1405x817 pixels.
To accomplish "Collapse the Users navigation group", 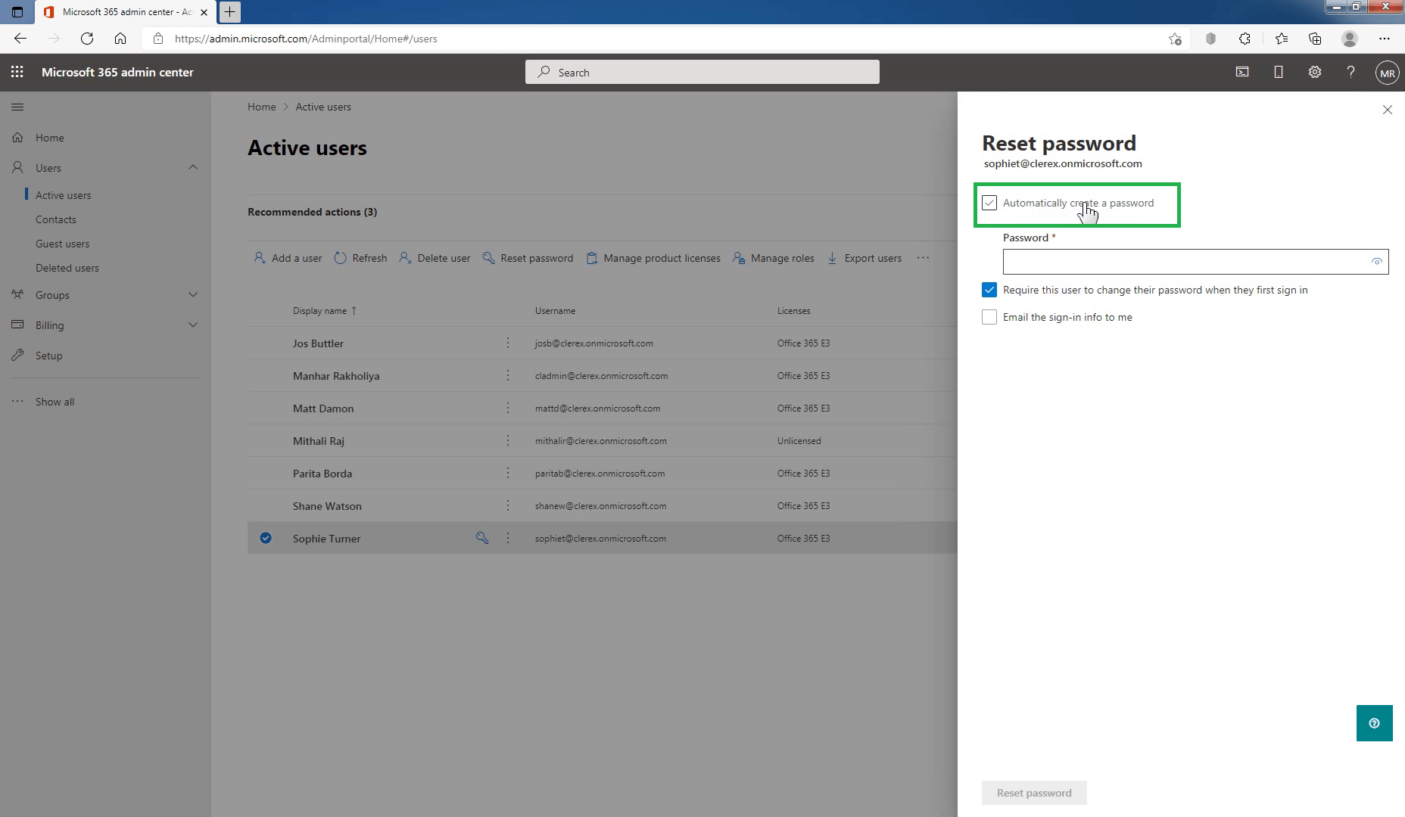I will pos(193,167).
